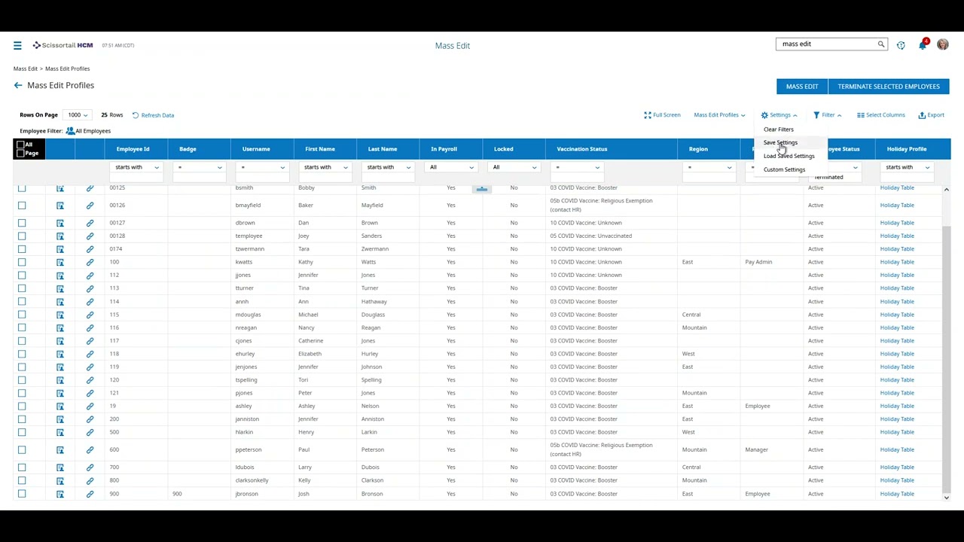964x542 pixels.
Task: Click the Select Columns icon
Action: pyautogui.click(x=860, y=115)
